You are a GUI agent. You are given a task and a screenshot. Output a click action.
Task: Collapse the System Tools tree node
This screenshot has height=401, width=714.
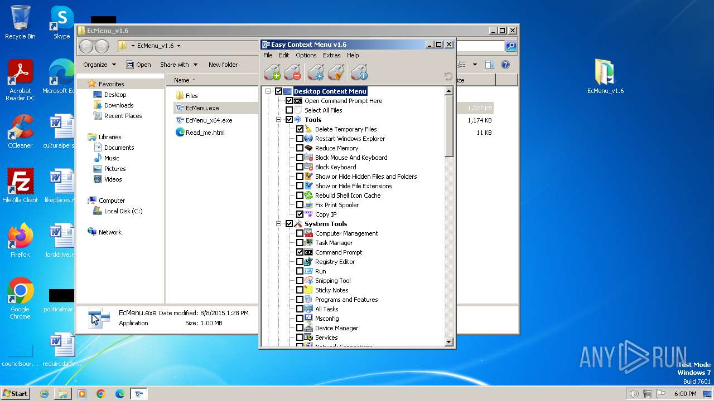(278, 224)
